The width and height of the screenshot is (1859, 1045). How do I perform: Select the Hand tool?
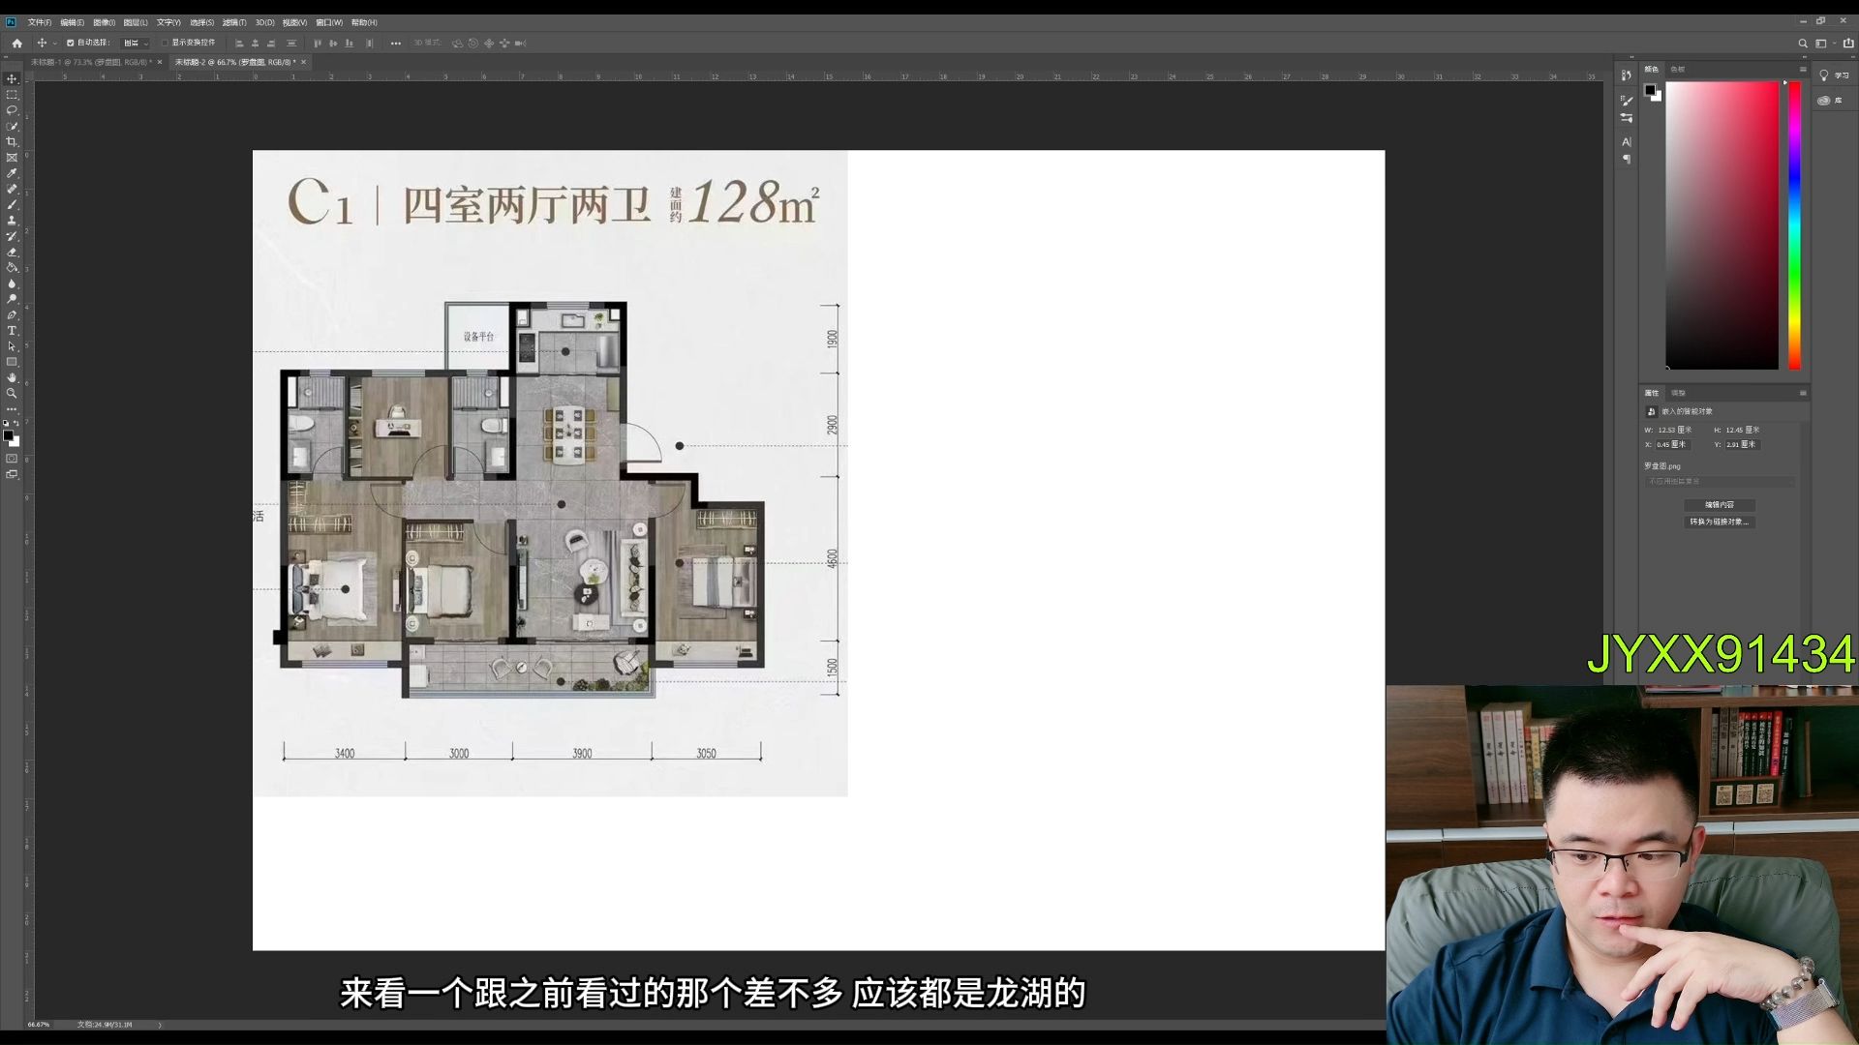[x=12, y=378]
